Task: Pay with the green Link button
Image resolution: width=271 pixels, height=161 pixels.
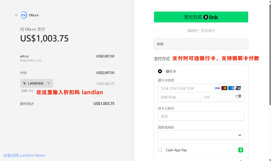Action: [x=201, y=17]
